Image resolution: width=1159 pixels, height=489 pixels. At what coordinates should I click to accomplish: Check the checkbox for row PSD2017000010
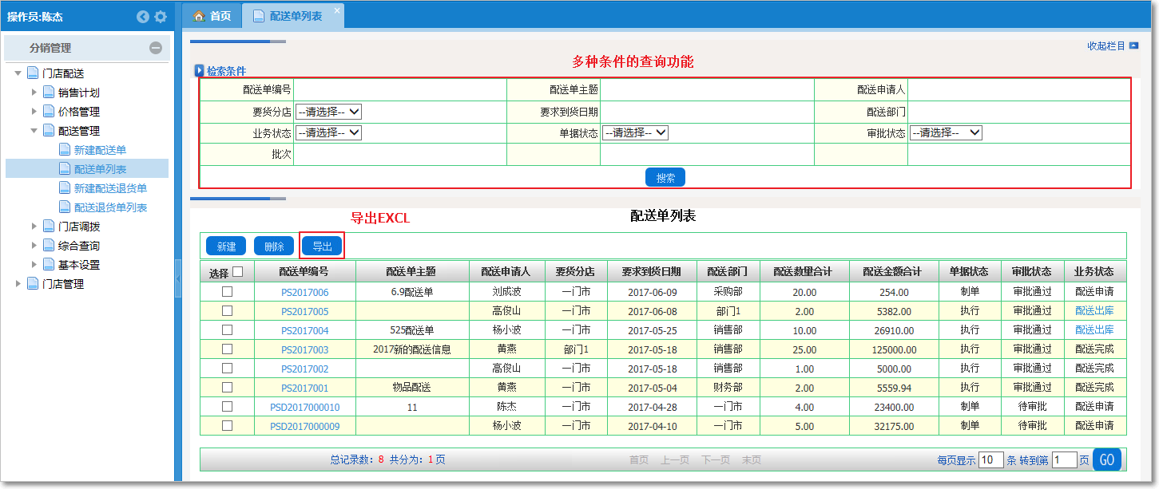pos(228,405)
